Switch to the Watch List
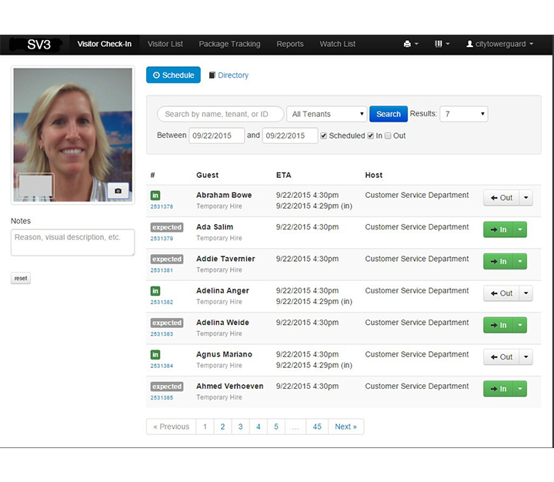 [x=338, y=44]
